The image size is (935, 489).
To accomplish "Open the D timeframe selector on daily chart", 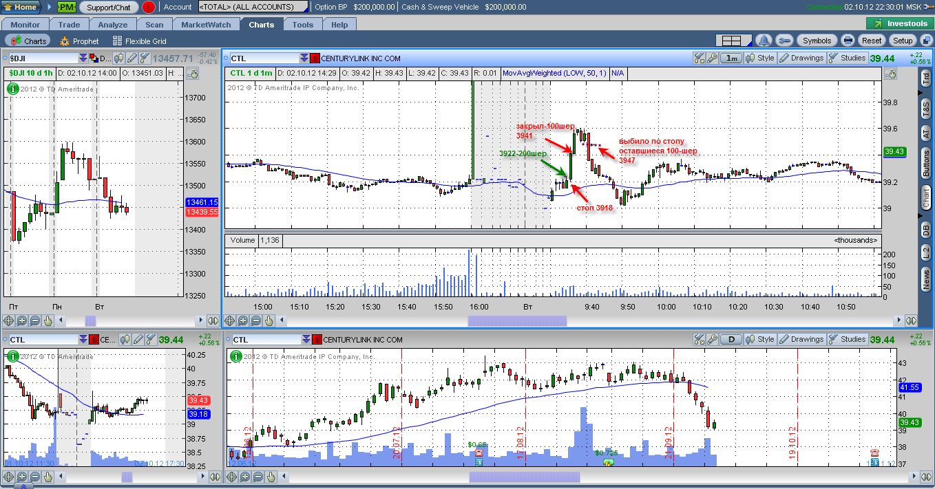I will coord(731,339).
